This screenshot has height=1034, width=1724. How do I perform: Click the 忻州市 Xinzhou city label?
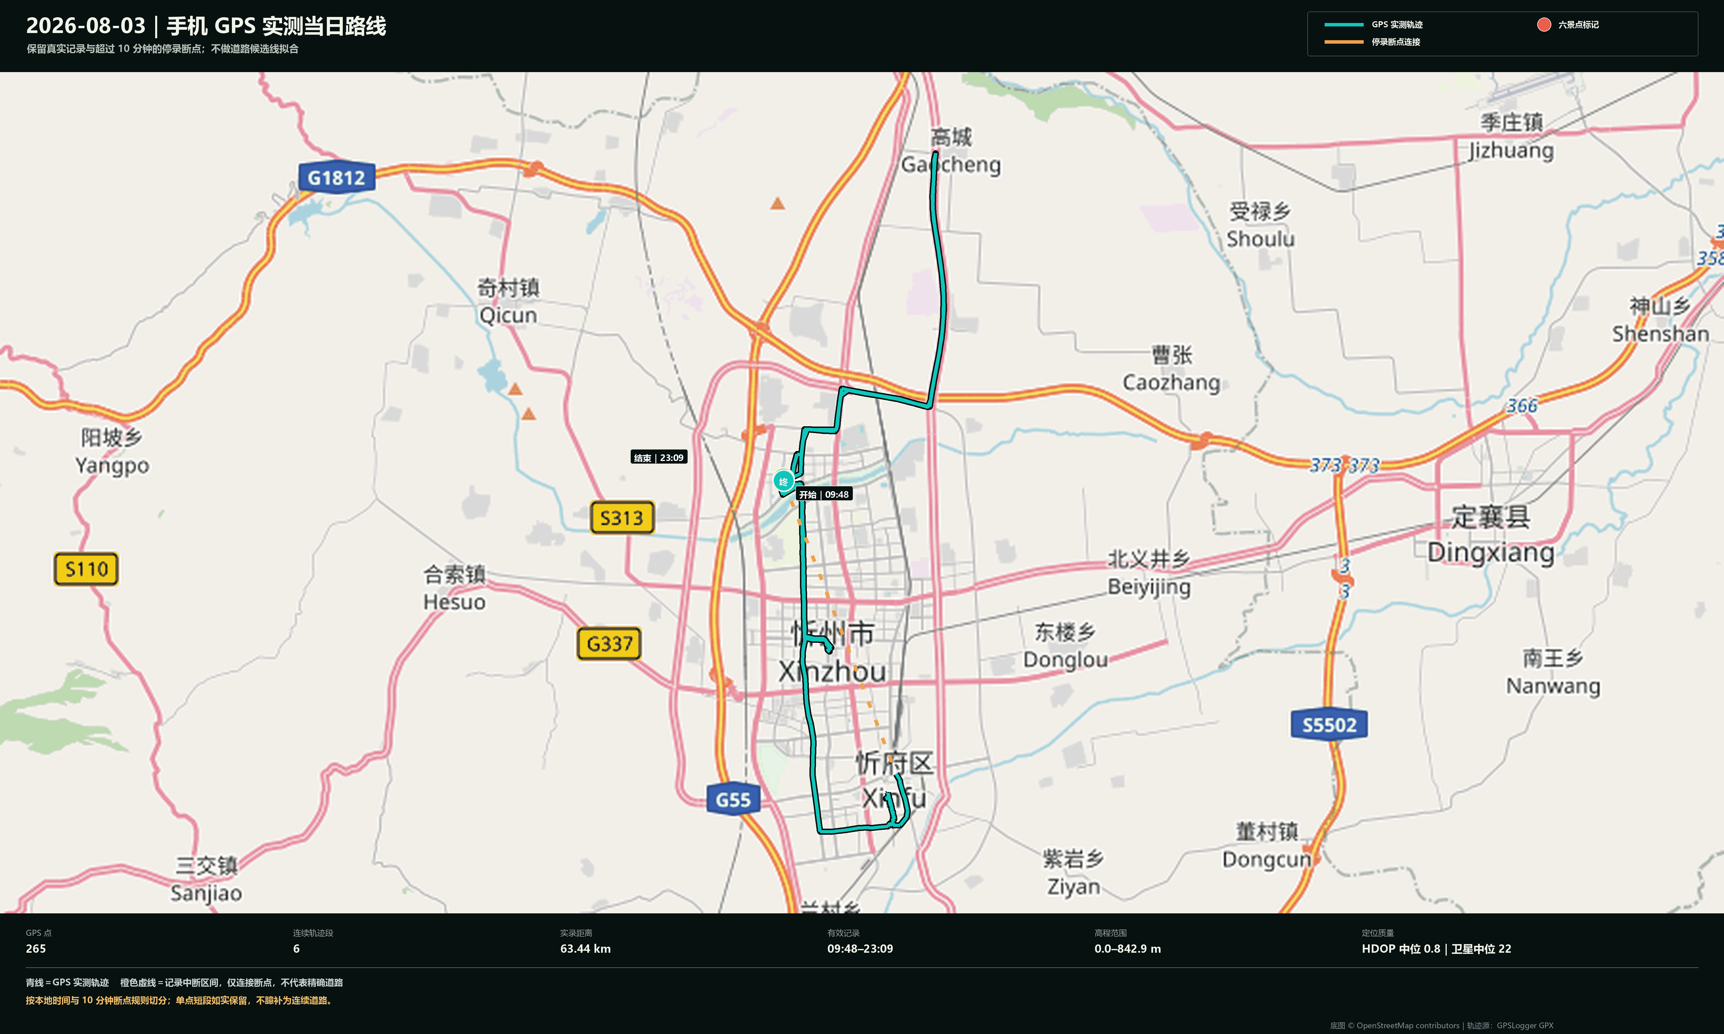(832, 653)
